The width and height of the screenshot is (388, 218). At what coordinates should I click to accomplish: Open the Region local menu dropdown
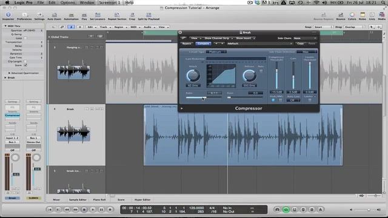pos(120,27)
